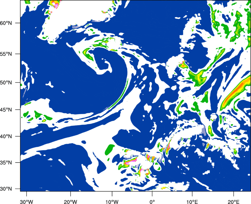251x204 pixels.
Task: Click the 30°W longitude label
Action: click(26, 202)
